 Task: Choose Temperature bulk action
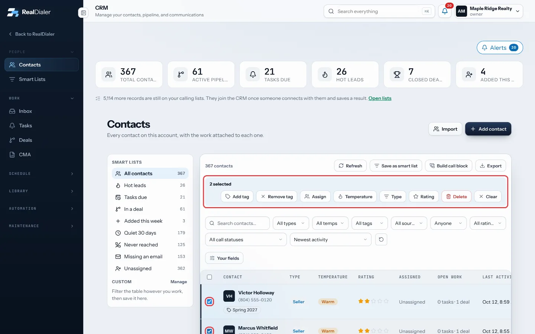click(x=355, y=197)
